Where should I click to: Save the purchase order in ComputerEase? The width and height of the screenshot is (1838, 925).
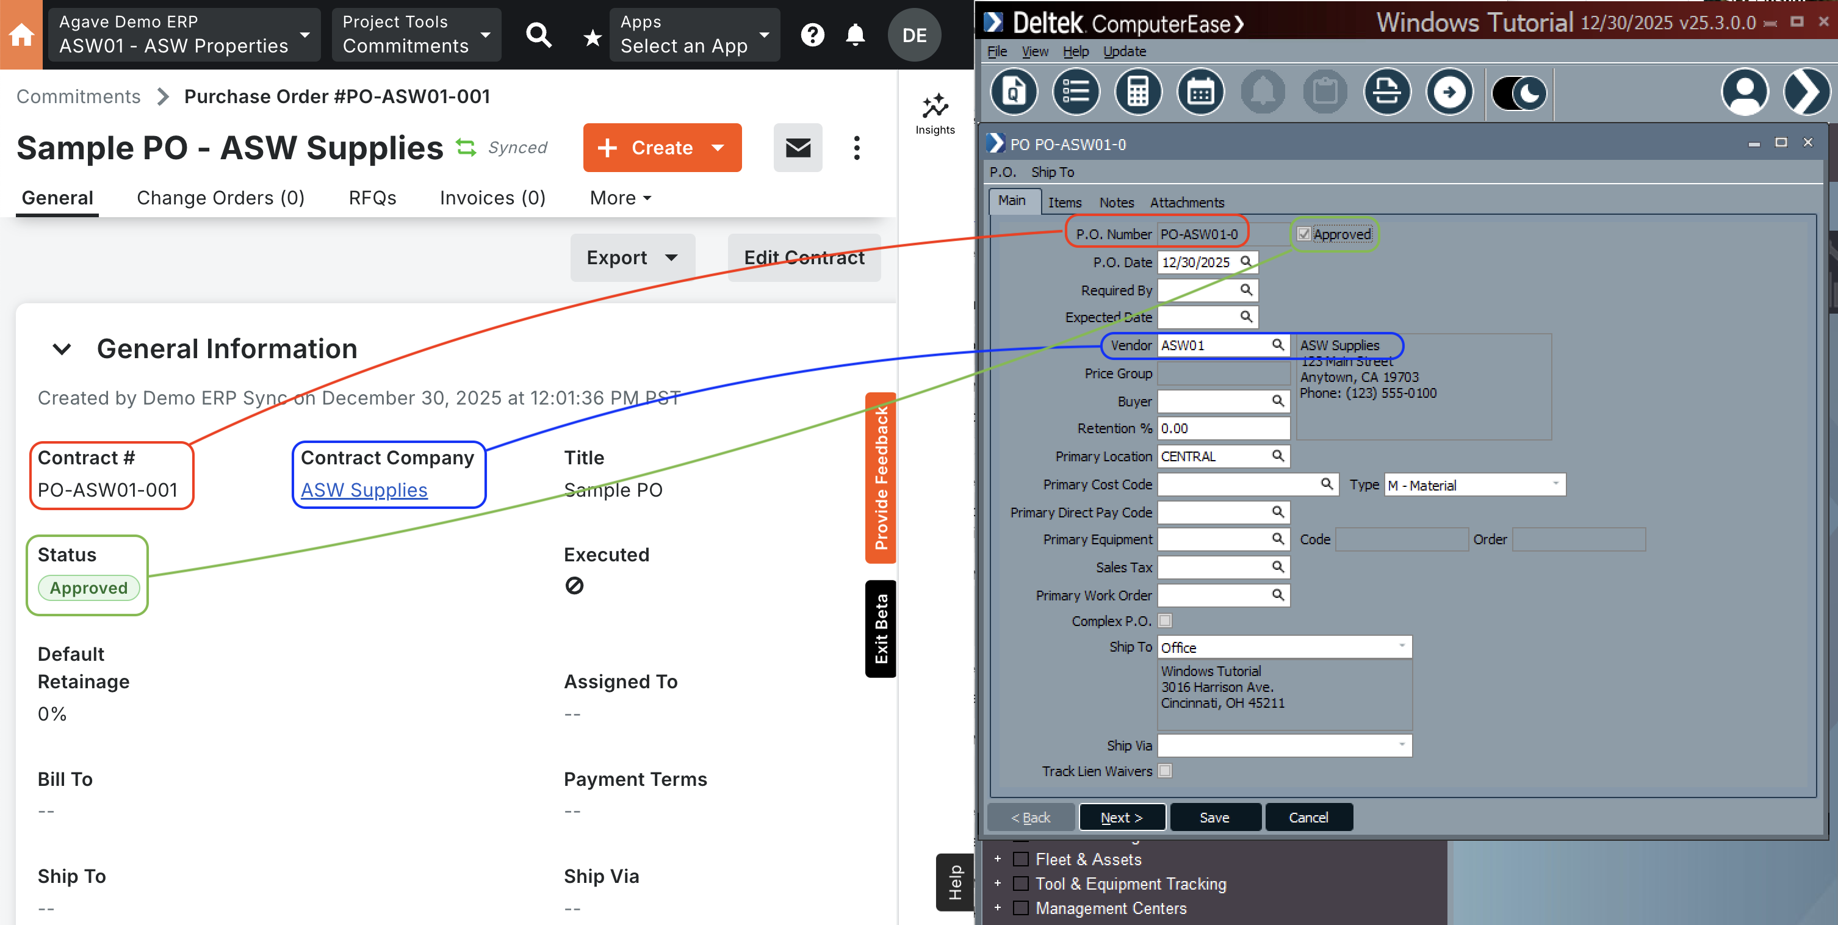[x=1215, y=816]
